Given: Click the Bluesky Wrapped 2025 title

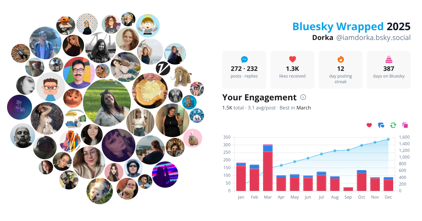Looking at the screenshot, I should pos(351,26).
